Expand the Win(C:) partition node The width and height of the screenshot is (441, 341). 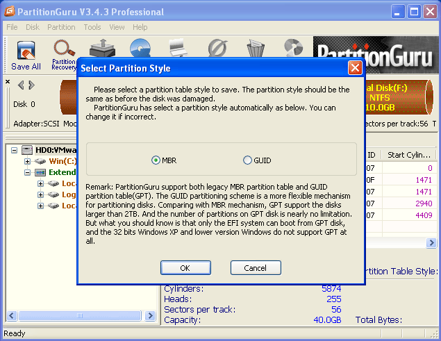(x=27, y=161)
